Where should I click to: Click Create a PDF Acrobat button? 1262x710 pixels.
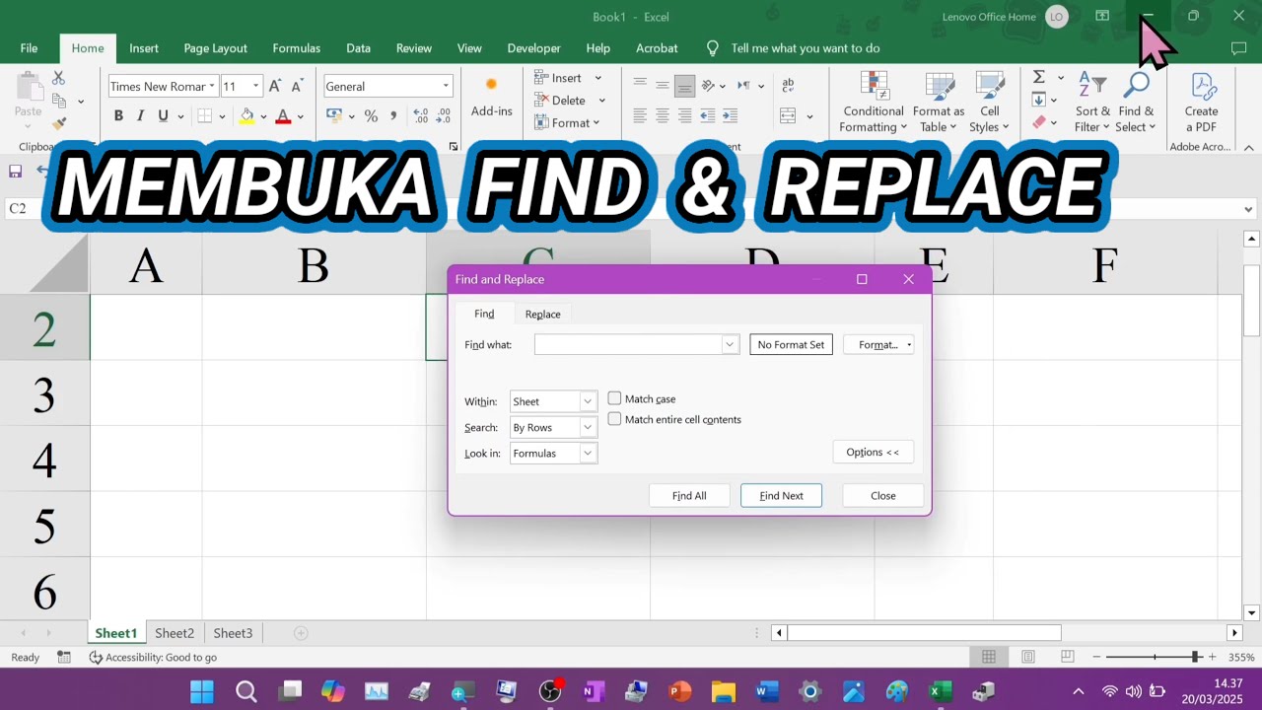[x=1201, y=103]
